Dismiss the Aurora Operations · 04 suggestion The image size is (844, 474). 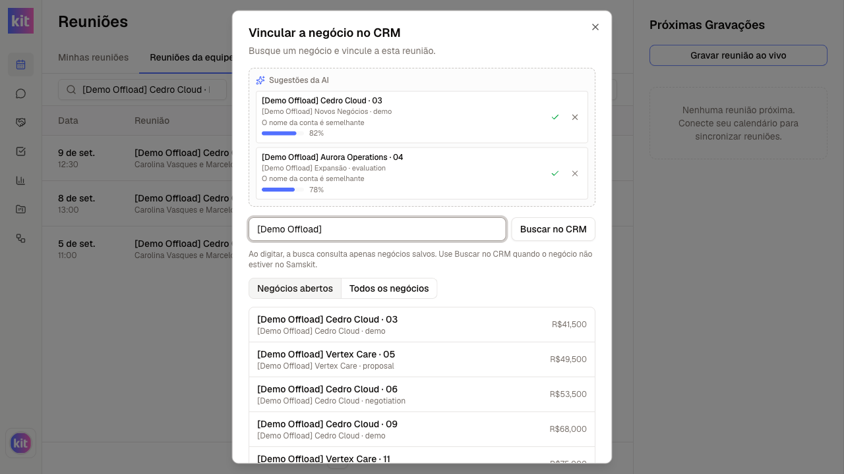point(575,174)
